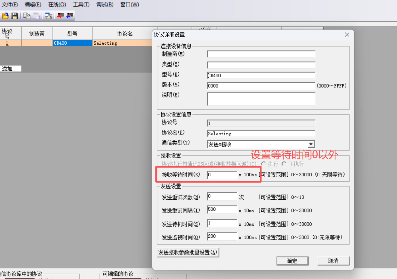Click the red arrow PLC transfer icon
This screenshot has width=397, height=279.
pyautogui.click(x=60, y=16)
